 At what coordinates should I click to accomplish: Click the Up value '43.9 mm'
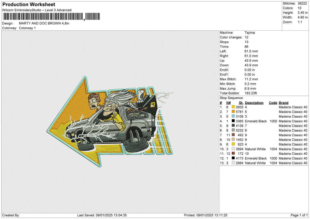point(251,60)
